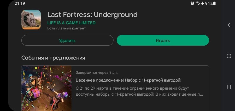Tap the Wi-Fi status icon

pos(198,3)
